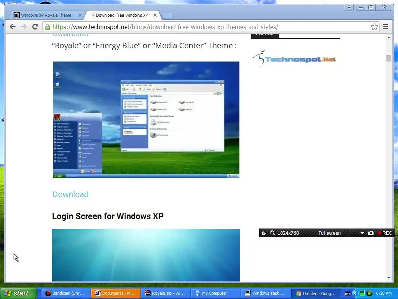Screen dimensions: 398x299
Task: Open Royale.zip WinRAR taskbar item
Action: [166, 294]
